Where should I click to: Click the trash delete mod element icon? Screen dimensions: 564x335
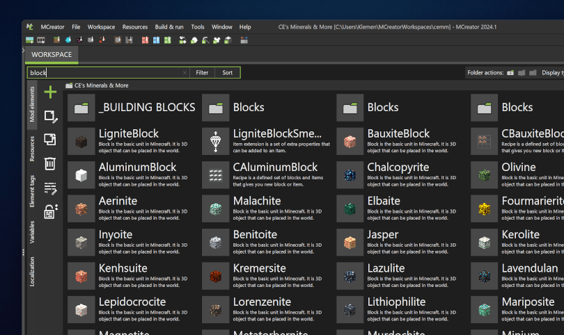(x=50, y=163)
